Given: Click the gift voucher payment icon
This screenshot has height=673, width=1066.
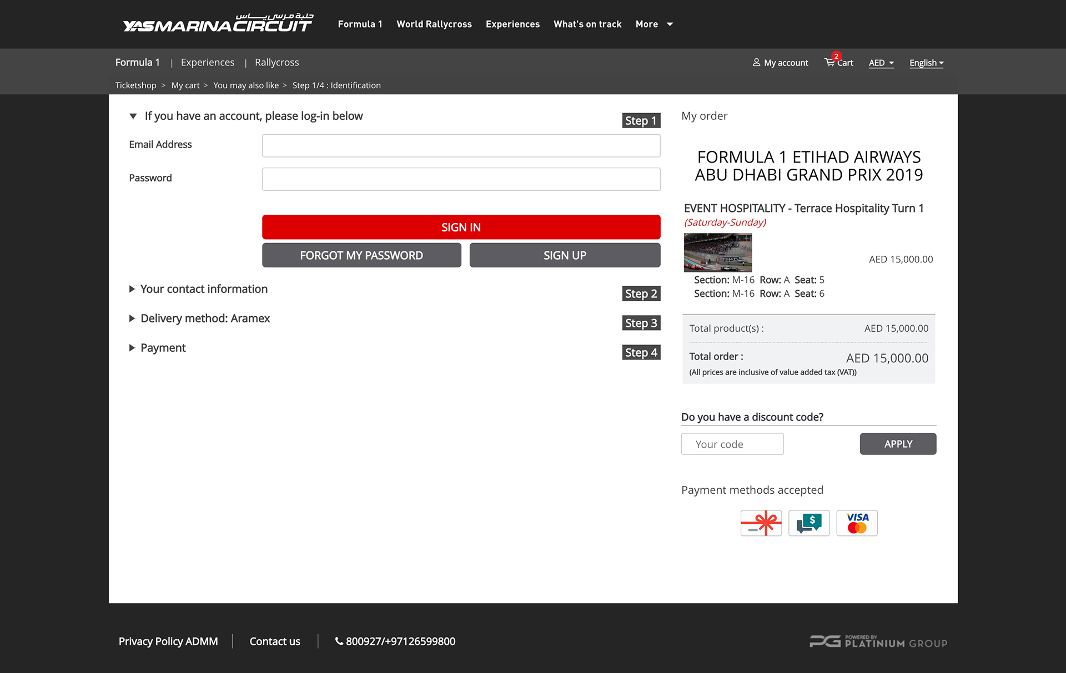Looking at the screenshot, I should (761, 523).
